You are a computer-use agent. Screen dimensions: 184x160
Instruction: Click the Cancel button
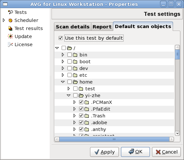coord(166,152)
